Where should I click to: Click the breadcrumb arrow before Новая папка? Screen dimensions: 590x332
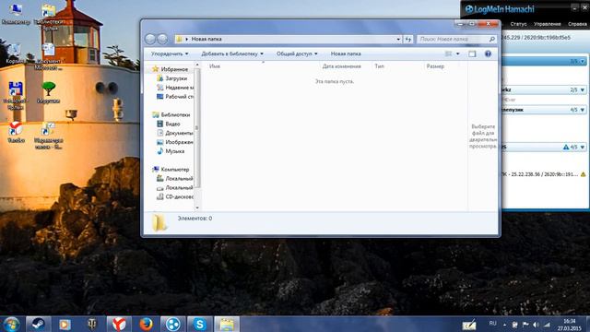(186, 39)
